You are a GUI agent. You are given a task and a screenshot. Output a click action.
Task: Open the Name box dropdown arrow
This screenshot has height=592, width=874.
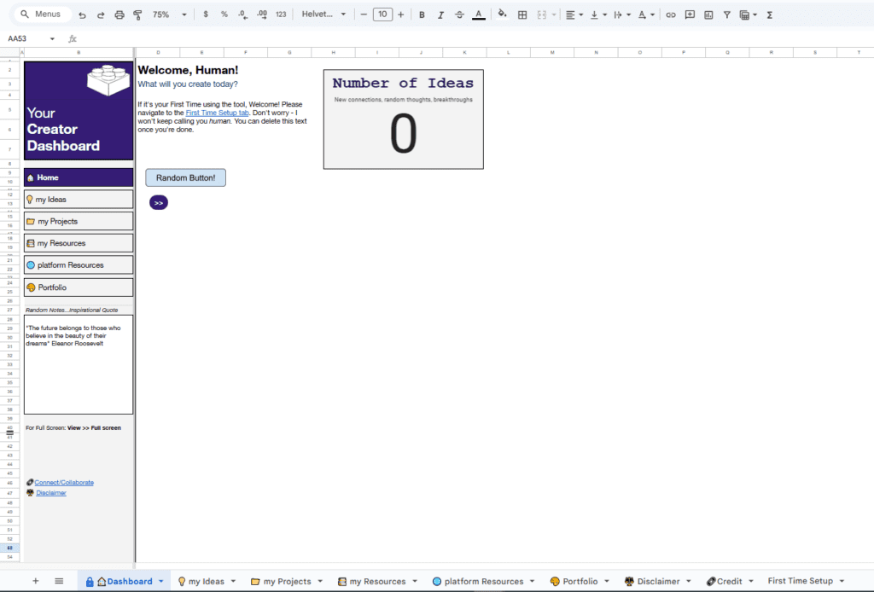click(52, 38)
